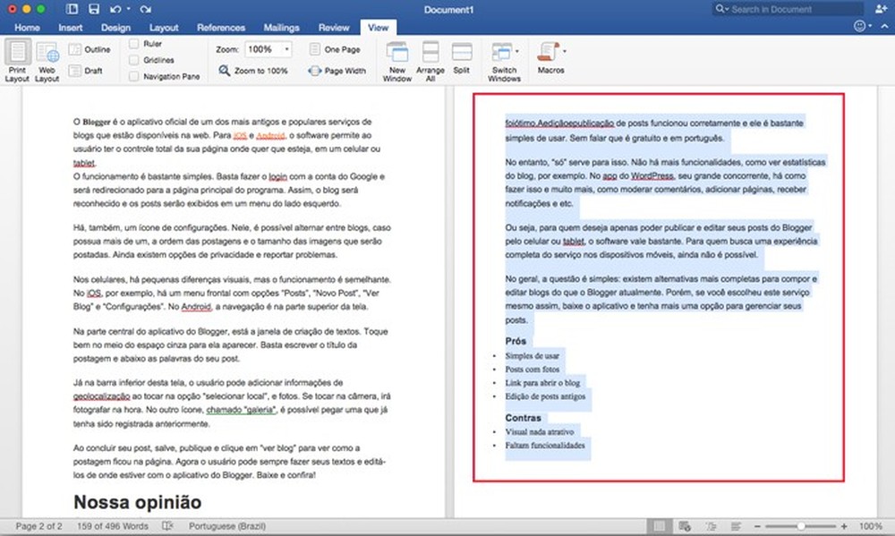Click the 159 of 496 Words count

[113, 526]
